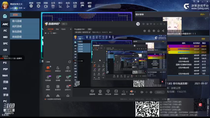Click the round avatar in streaming window title bar
210x118 pixels.
pos(138,24)
